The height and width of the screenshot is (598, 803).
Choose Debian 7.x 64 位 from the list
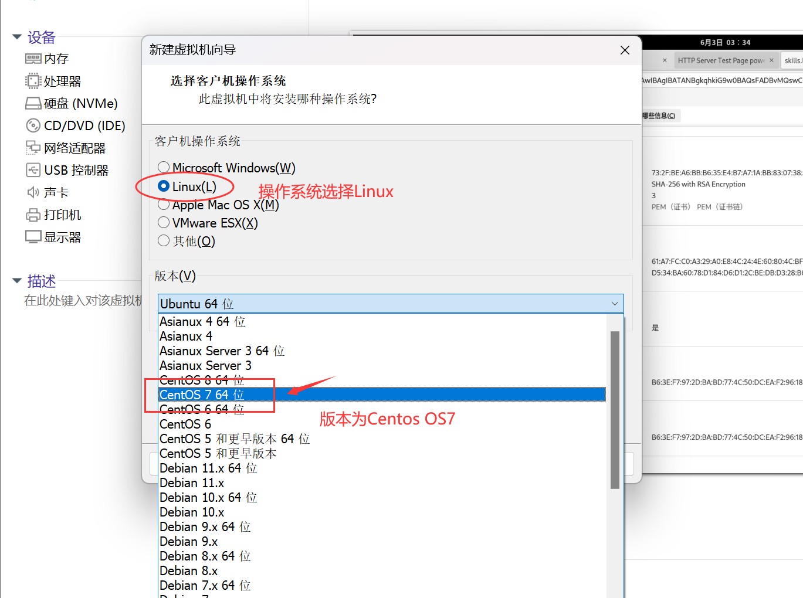[x=382, y=585]
